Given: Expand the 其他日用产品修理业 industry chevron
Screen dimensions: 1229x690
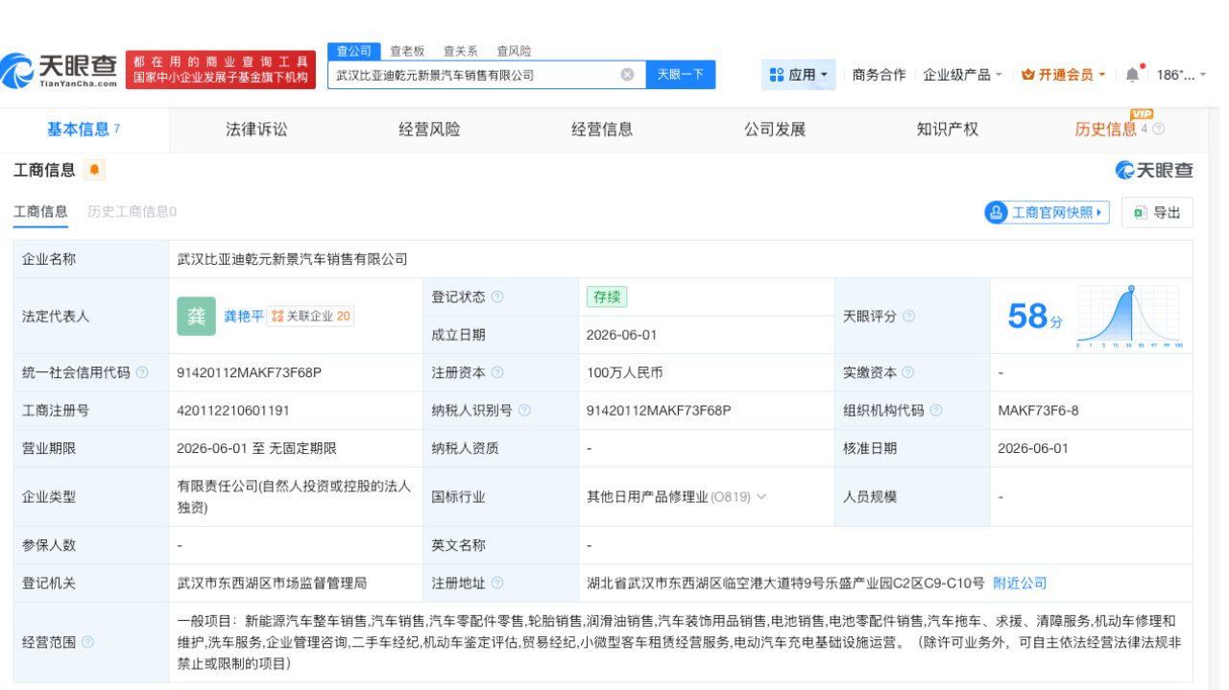Looking at the screenshot, I should (761, 497).
